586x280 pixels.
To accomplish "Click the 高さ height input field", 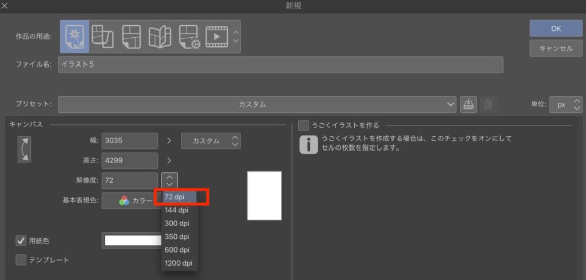I will coord(130,160).
